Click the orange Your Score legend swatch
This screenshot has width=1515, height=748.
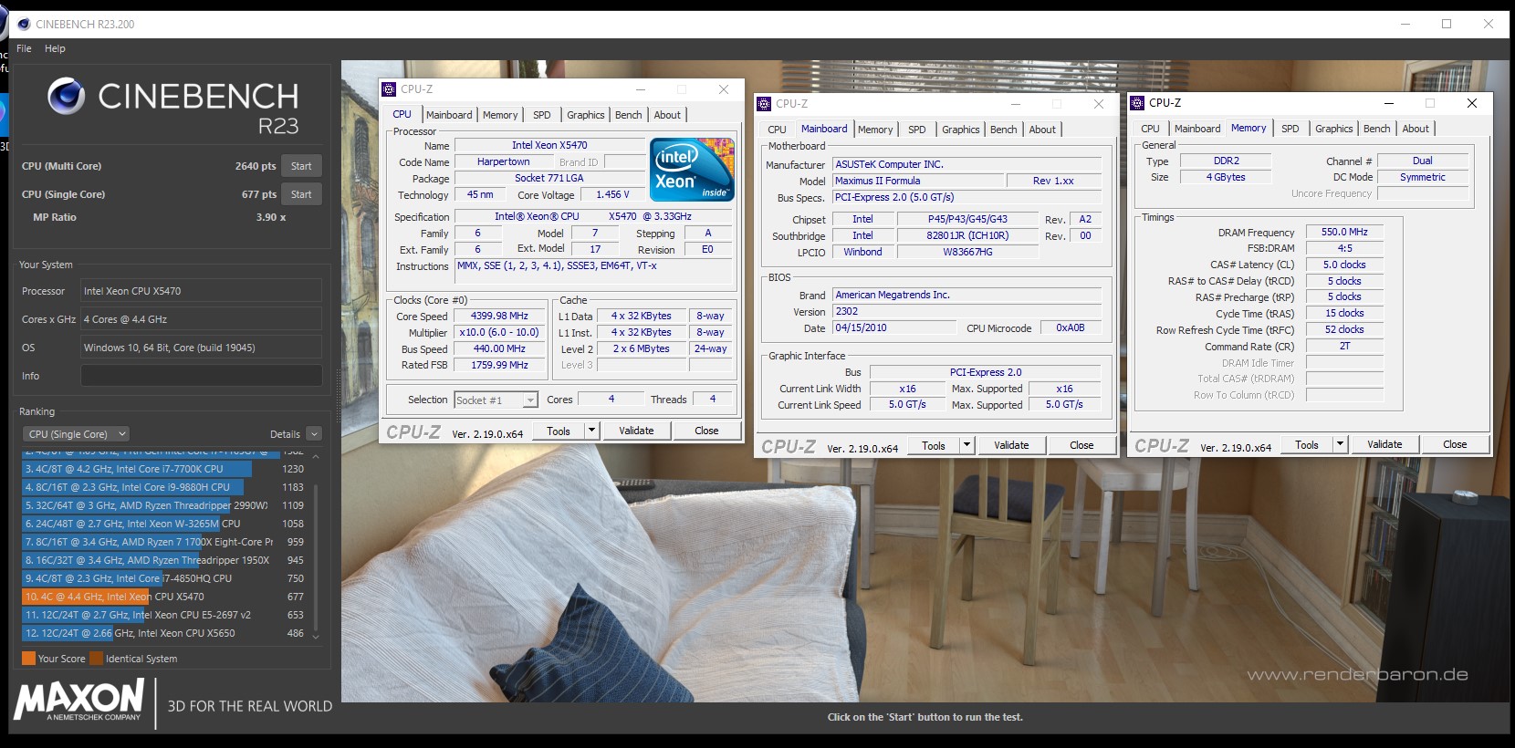tap(28, 659)
